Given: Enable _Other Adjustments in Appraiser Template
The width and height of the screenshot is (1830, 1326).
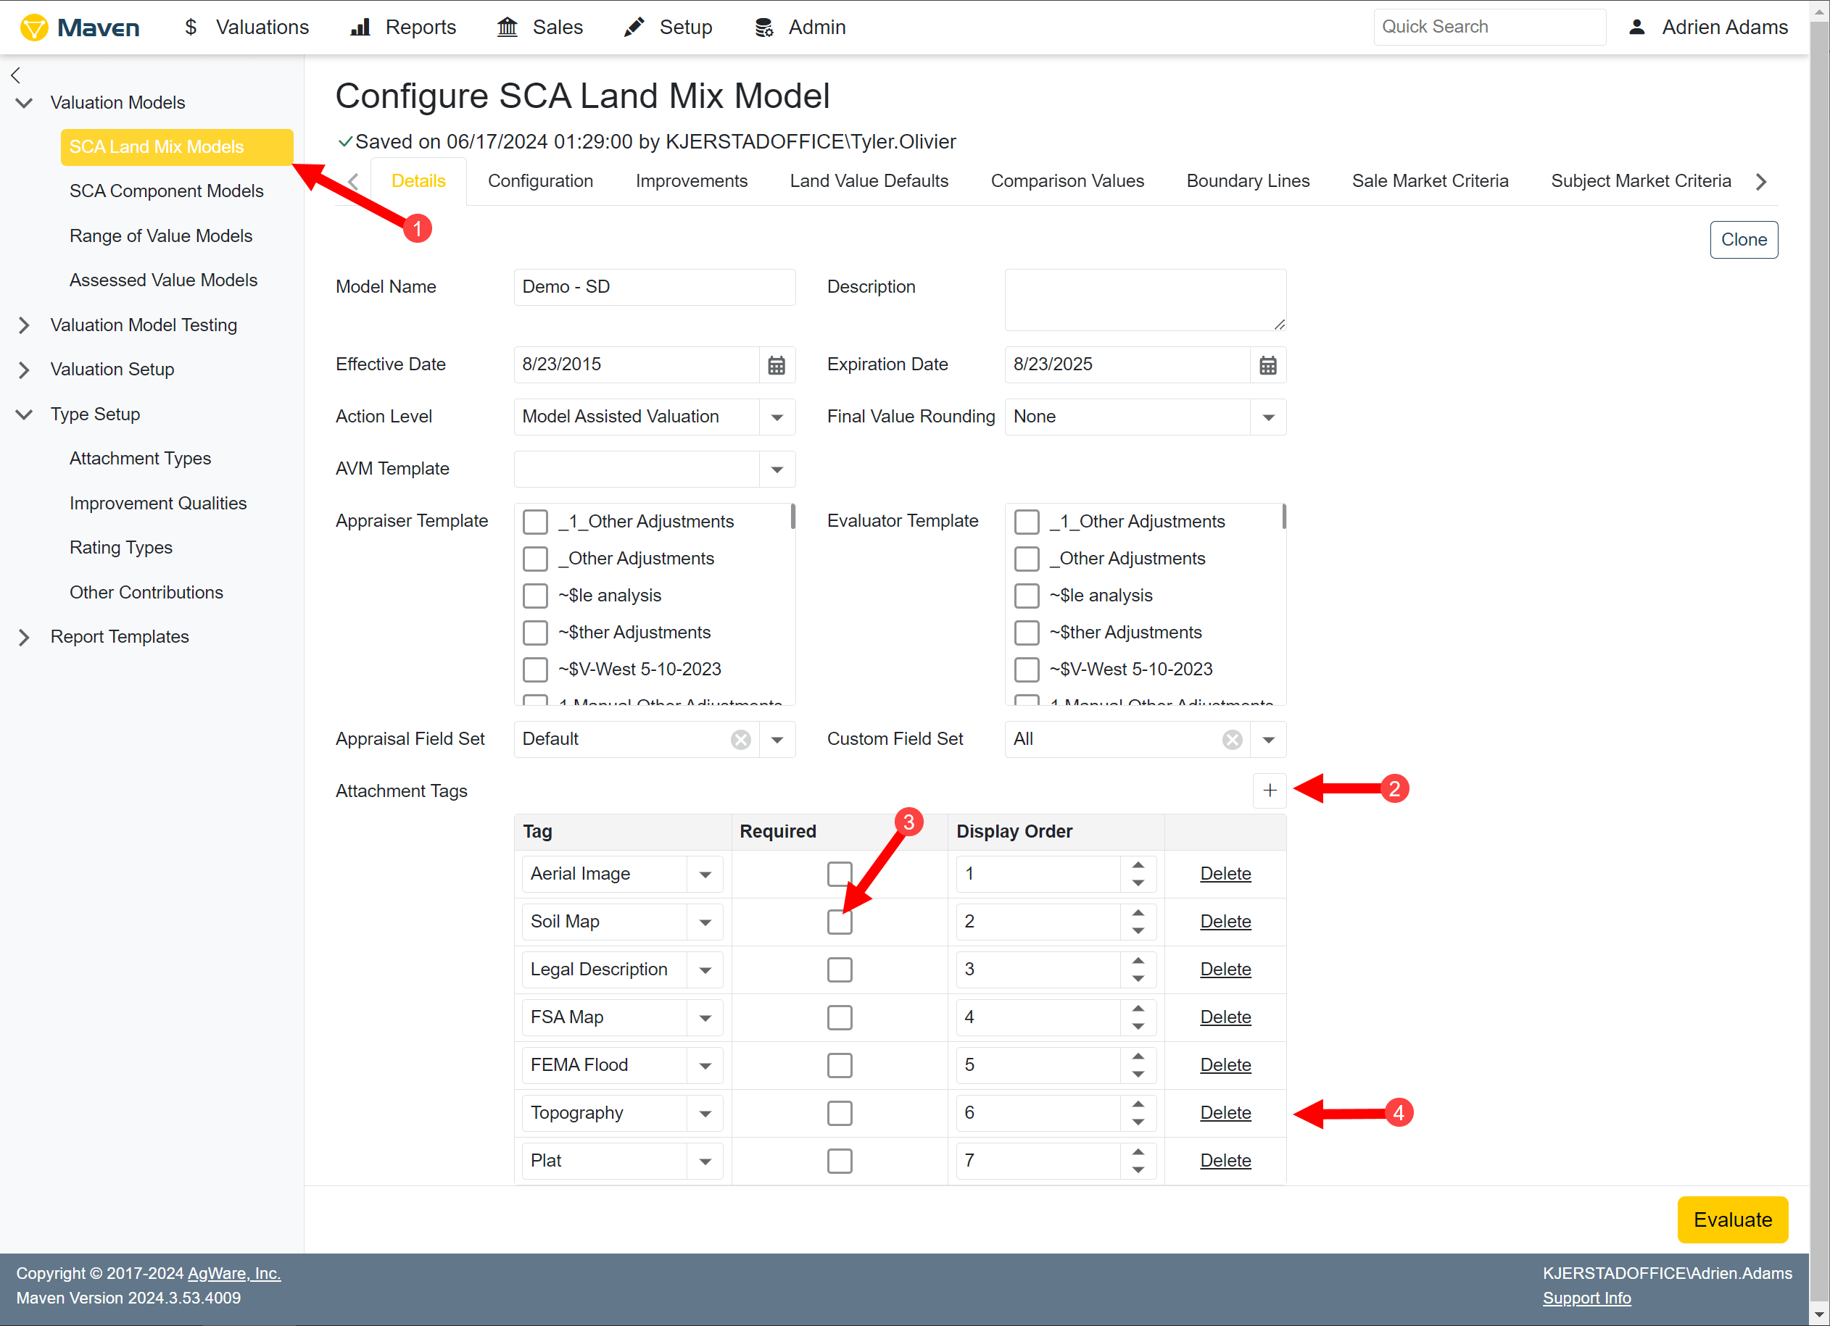Looking at the screenshot, I should coord(535,559).
